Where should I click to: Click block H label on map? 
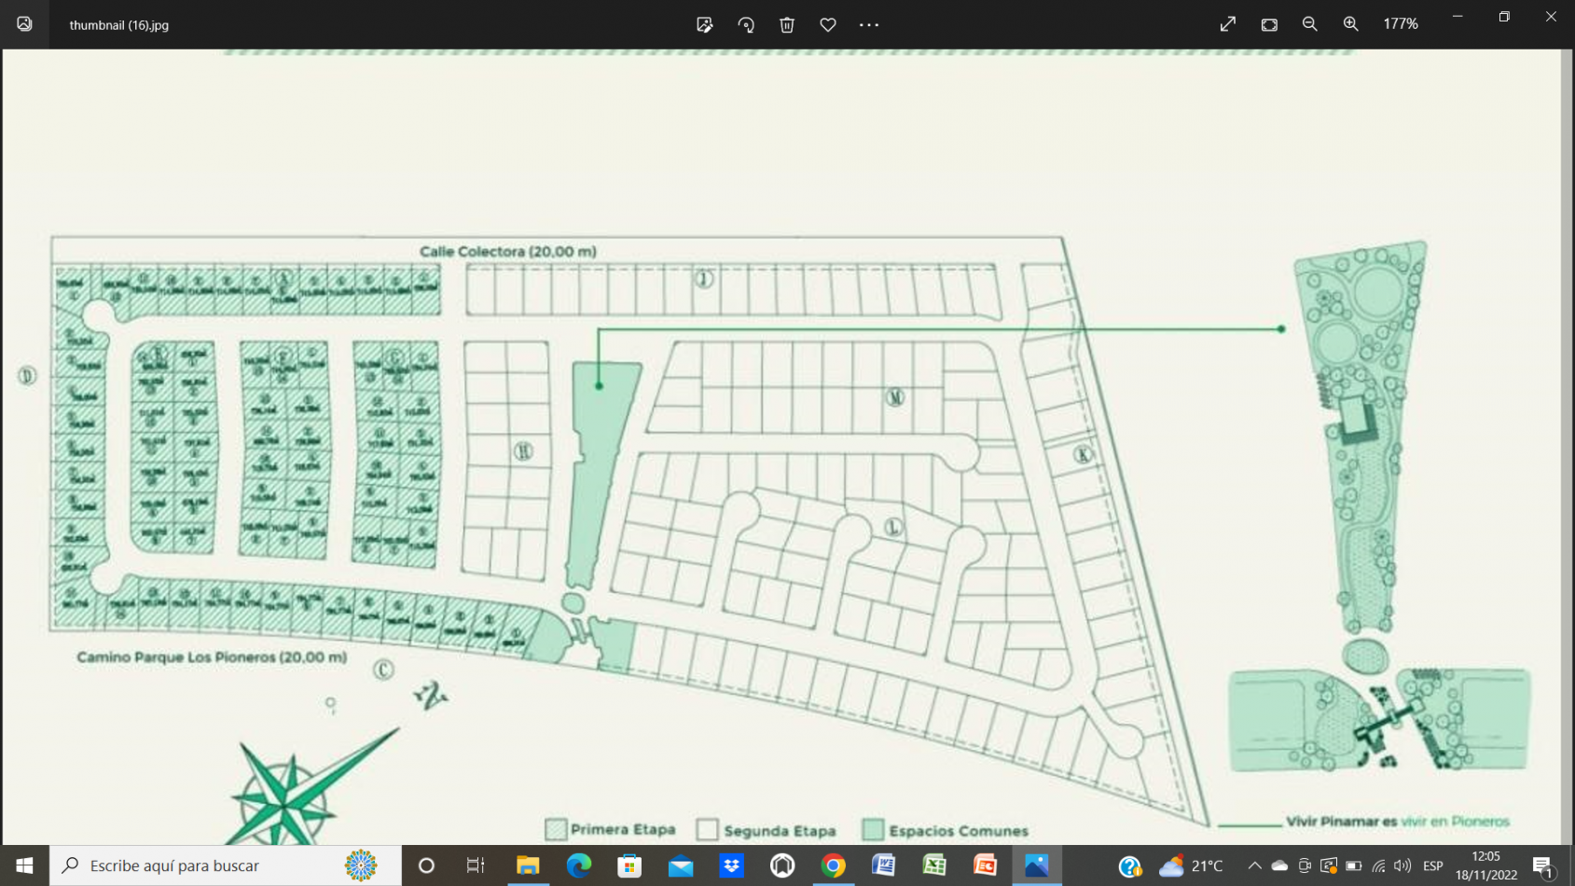coord(523,451)
